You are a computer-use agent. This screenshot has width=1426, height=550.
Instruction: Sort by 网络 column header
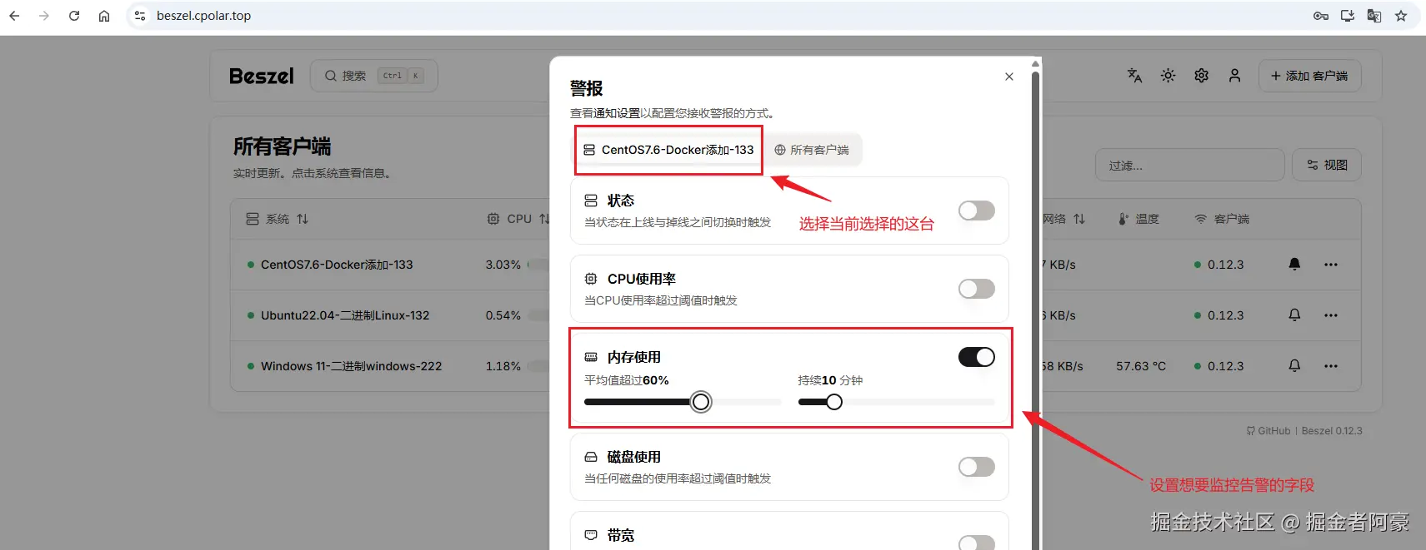click(1063, 219)
